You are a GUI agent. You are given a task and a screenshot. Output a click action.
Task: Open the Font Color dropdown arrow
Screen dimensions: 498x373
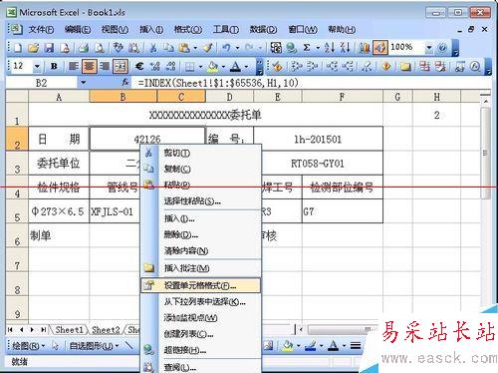[246, 67]
